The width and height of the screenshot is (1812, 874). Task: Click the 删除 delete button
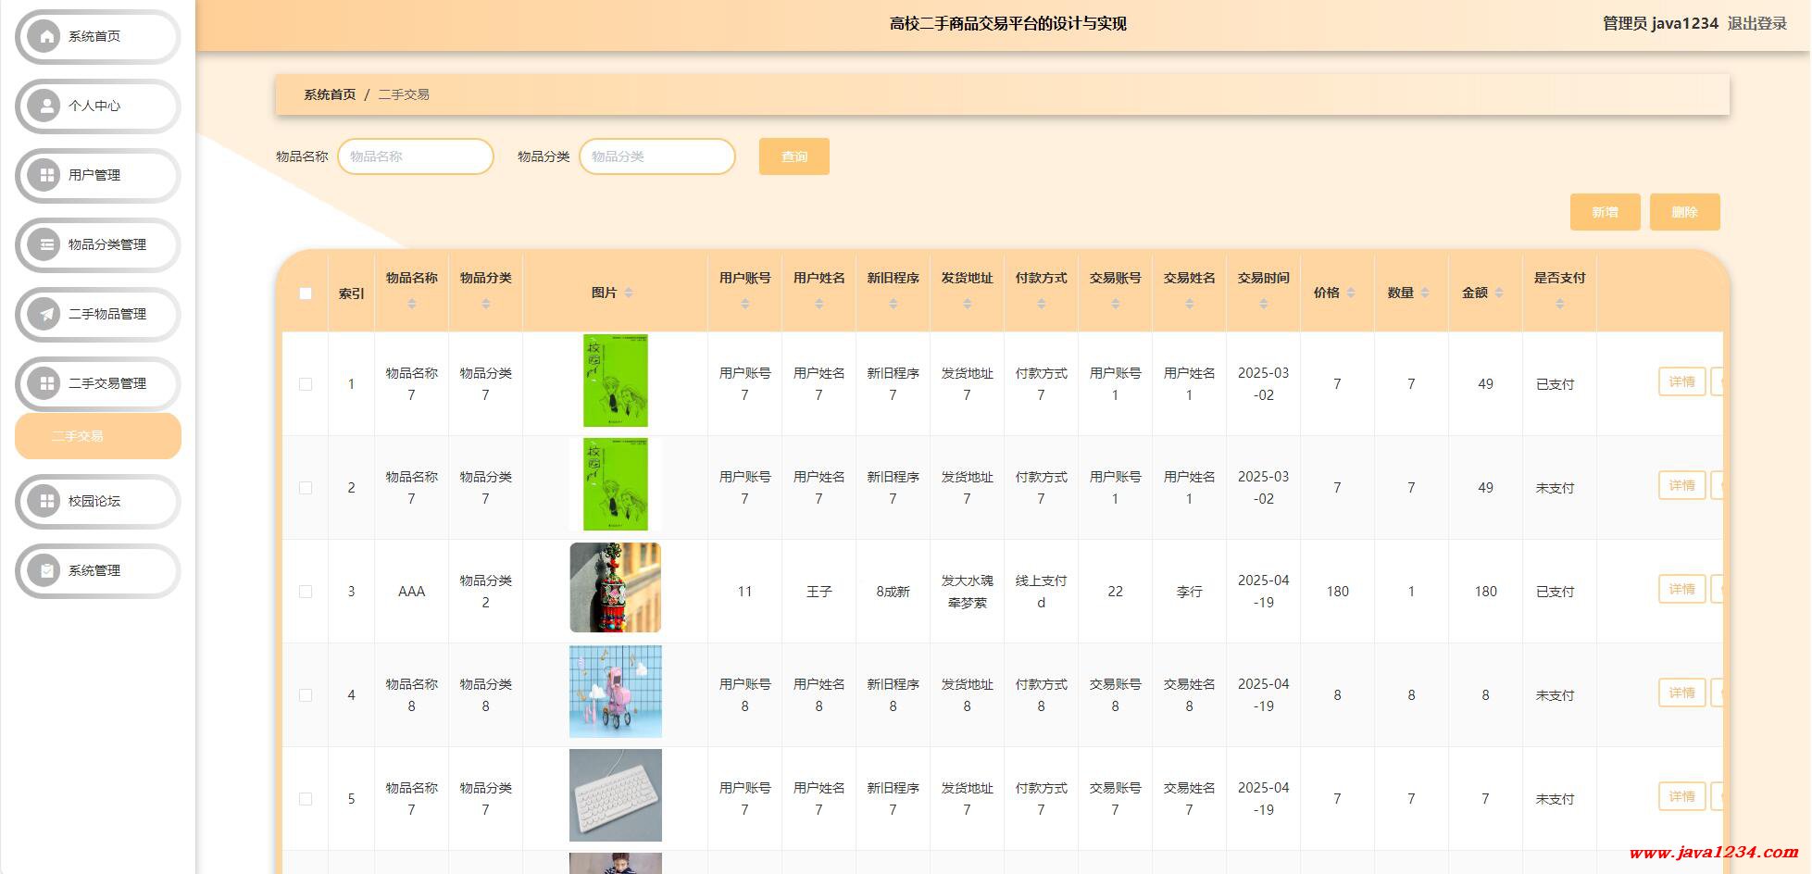tap(1685, 212)
